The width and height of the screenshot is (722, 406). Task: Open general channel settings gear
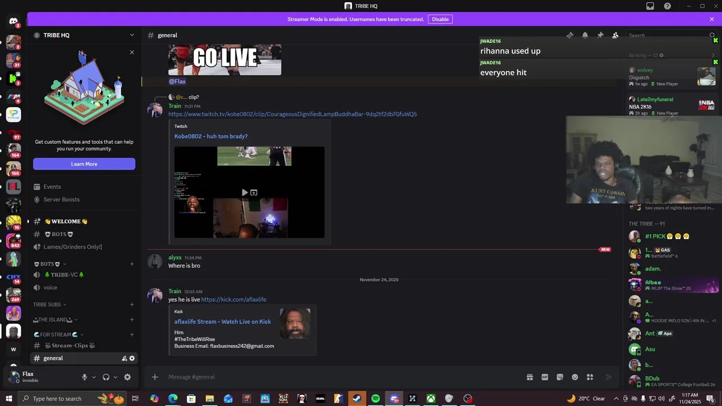[x=132, y=358]
